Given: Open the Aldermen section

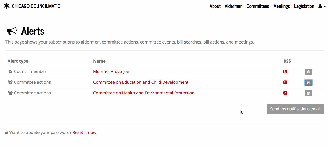Looking at the screenshot, I should point(233,6).
